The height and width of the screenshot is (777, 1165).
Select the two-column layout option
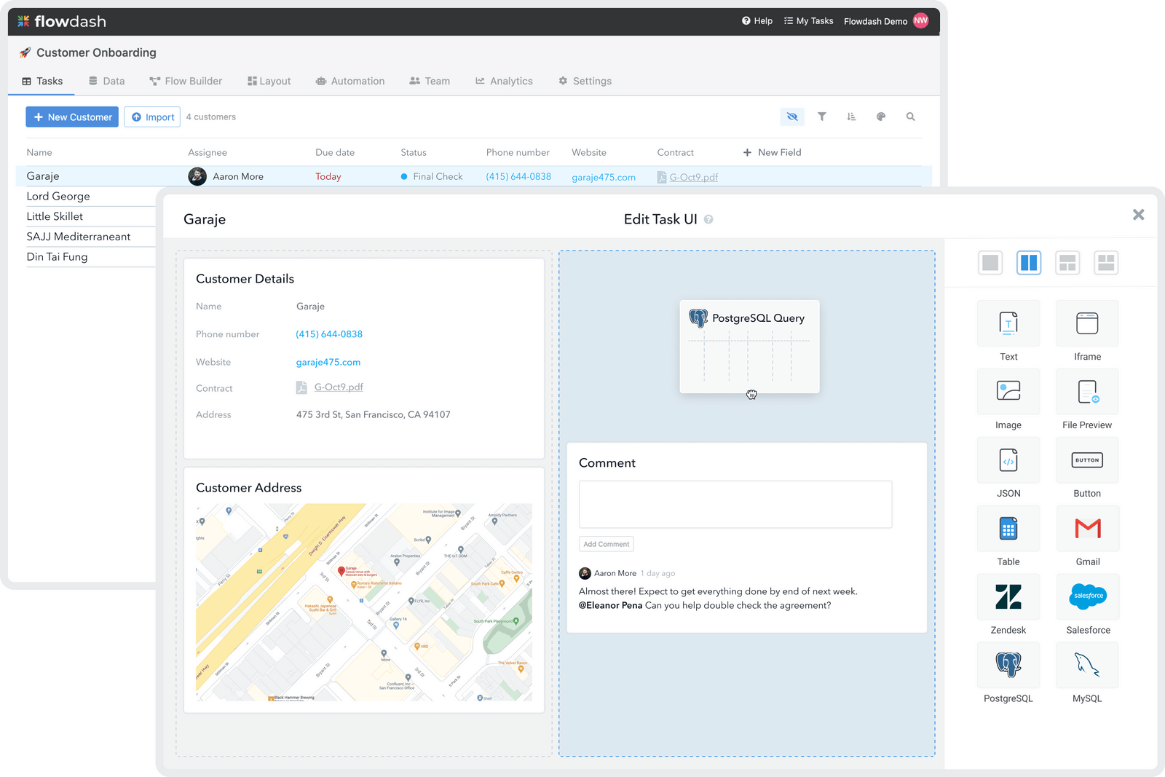[x=1029, y=263]
